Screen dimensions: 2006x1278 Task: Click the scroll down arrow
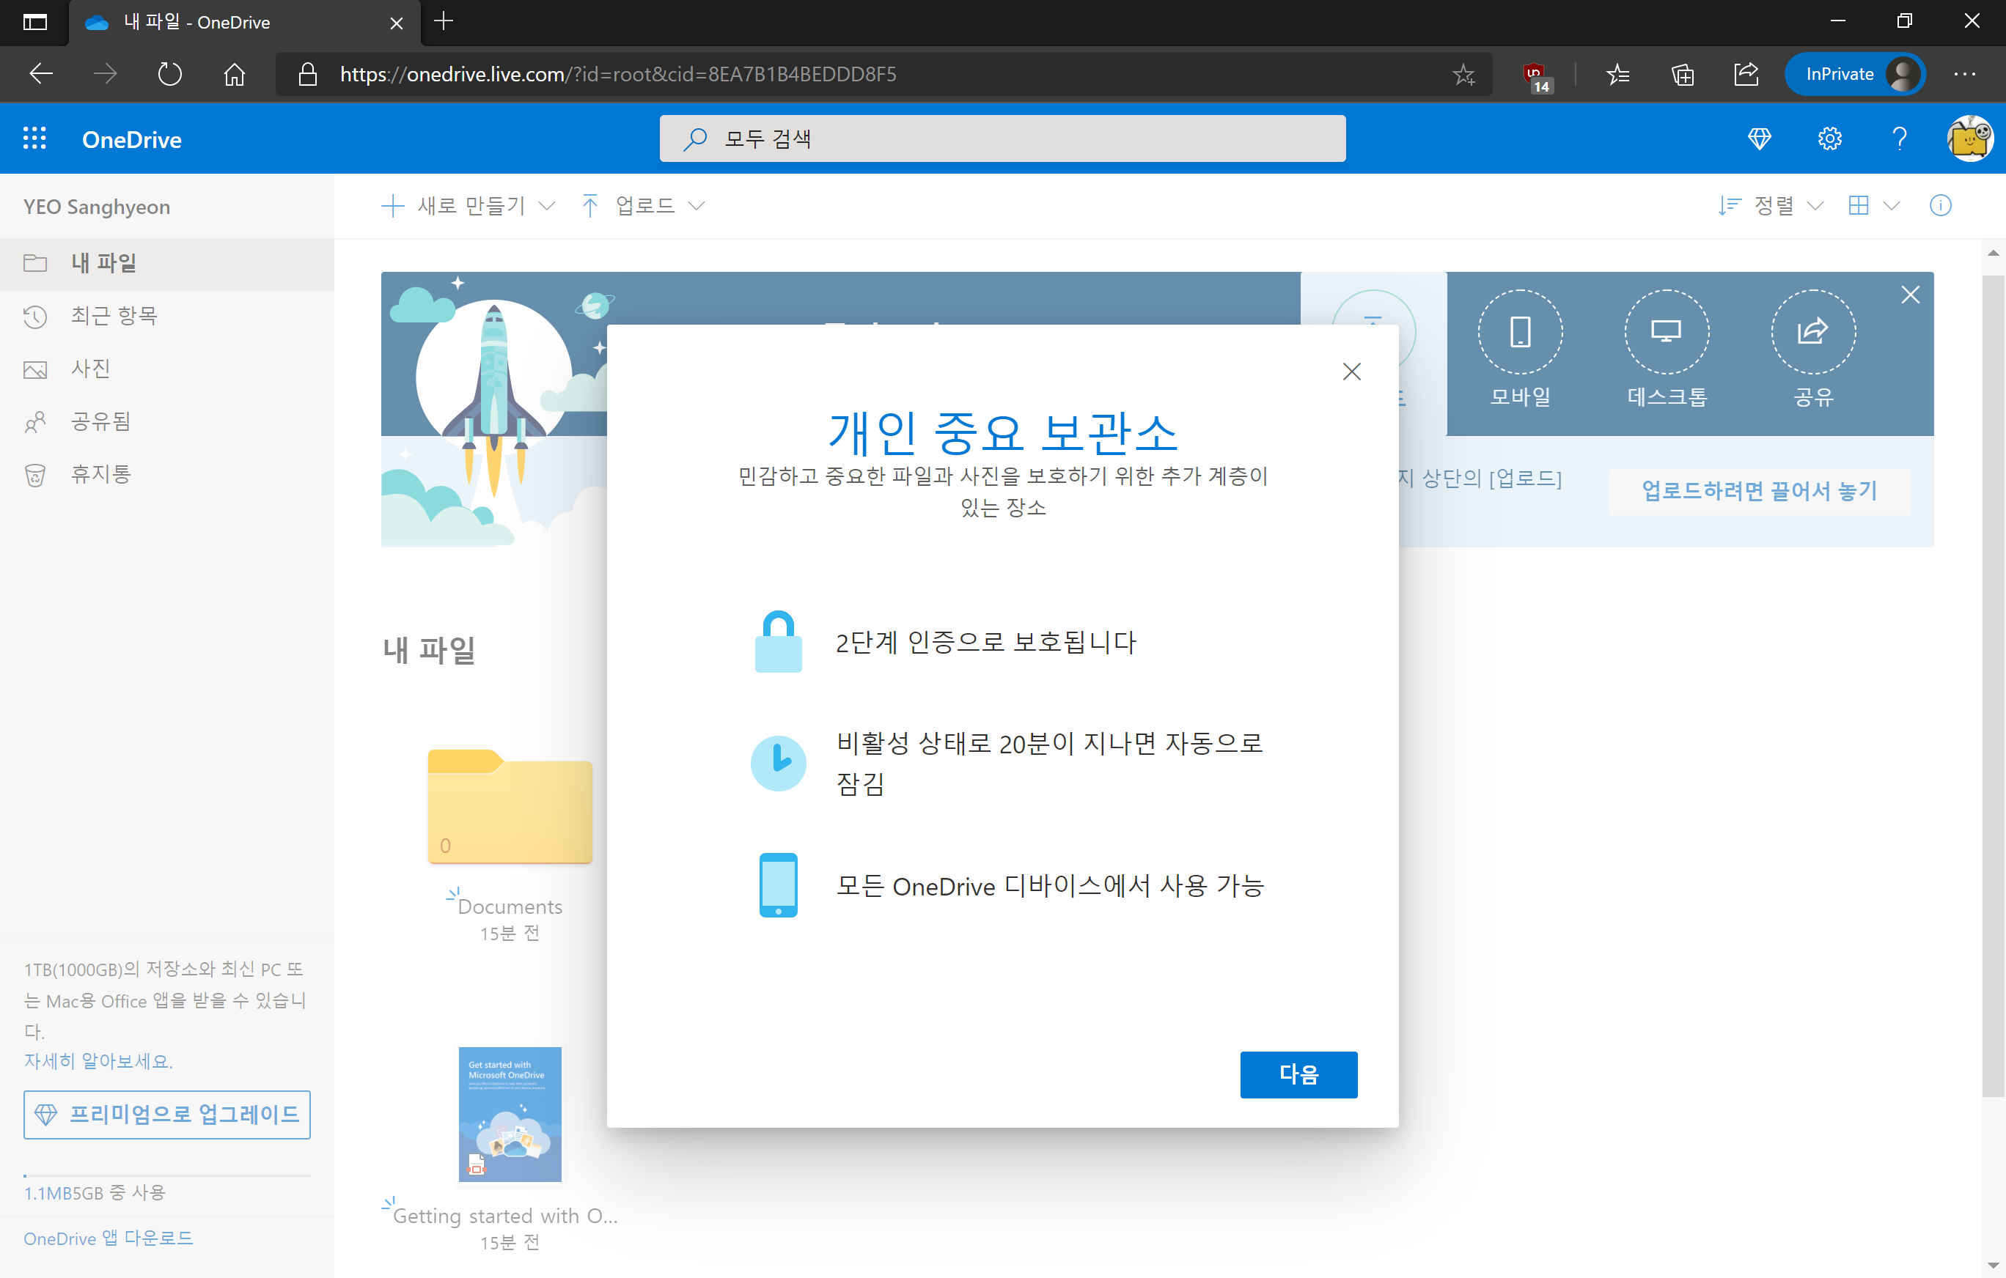coord(1993,1266)
